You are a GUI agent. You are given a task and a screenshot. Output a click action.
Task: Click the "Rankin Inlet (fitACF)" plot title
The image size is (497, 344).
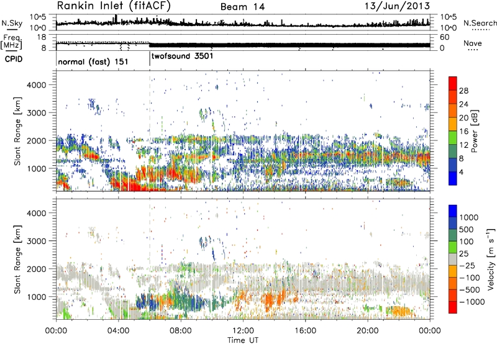pos(114,6)
